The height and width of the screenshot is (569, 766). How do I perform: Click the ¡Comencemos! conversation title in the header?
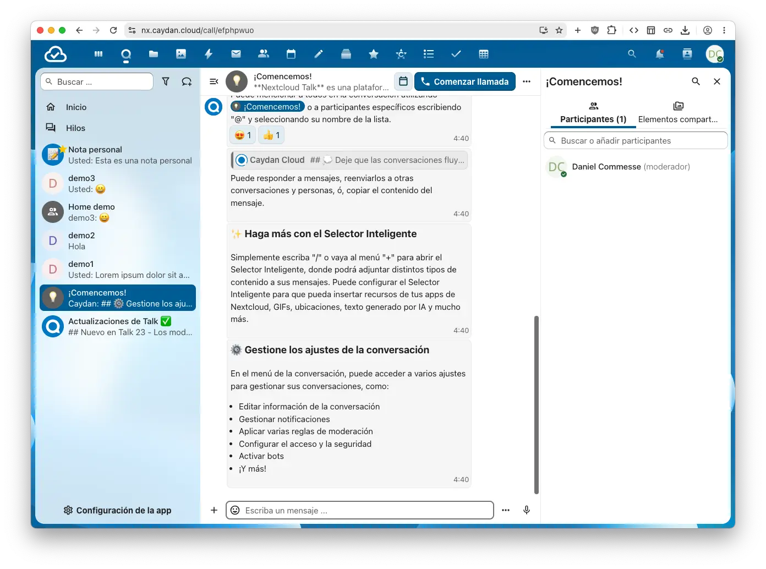pyautogui.click(x=283, y=76)
